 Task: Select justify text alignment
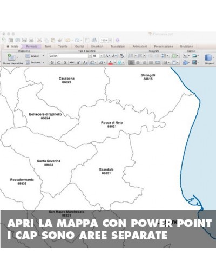tap(151, 62)
